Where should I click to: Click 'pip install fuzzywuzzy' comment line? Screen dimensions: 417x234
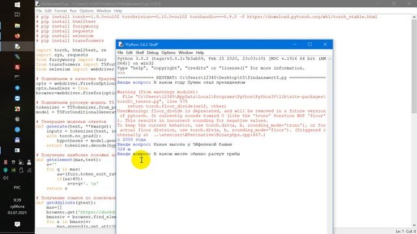pos(67,26)
